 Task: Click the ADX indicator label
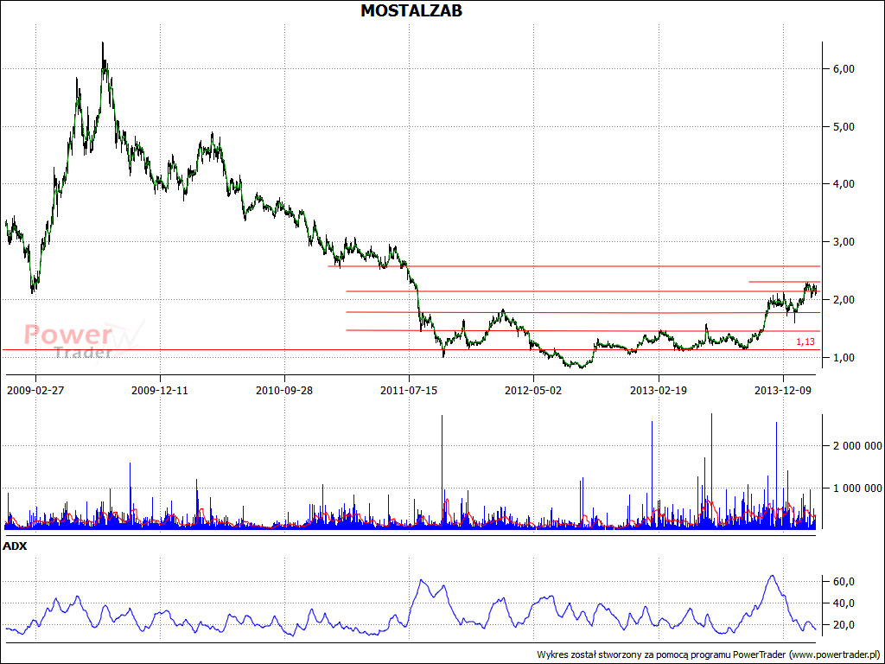(15, 546)
